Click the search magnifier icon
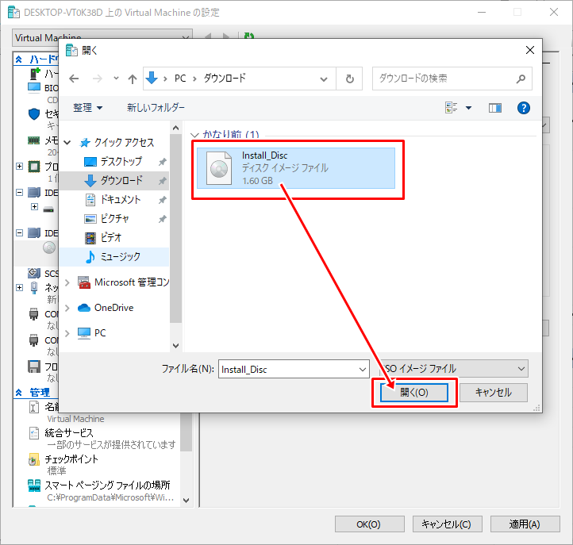The height and width of the screenshot is (545, 573). pyautogui.click(x=521, y=79)
